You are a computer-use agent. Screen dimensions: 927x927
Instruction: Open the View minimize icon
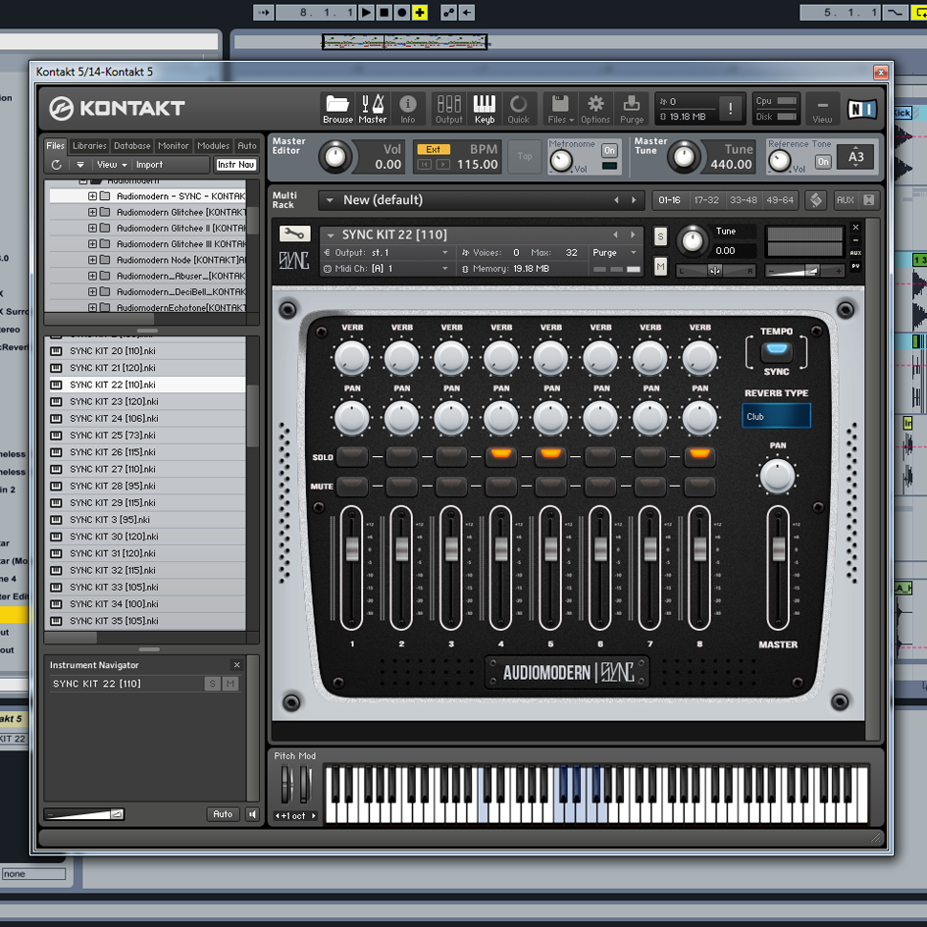point(822,109)
